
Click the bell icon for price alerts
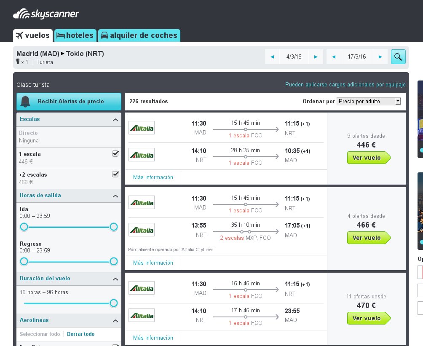25,102
